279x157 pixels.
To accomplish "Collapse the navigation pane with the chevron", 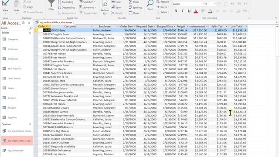I will (x=29, y=23).
